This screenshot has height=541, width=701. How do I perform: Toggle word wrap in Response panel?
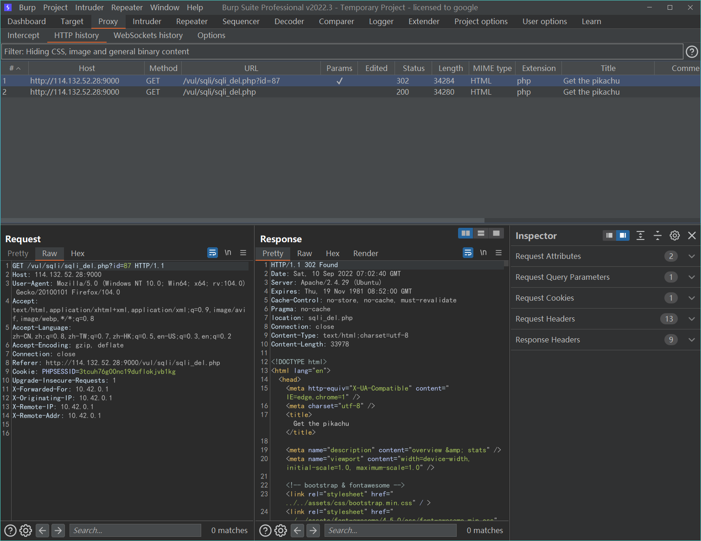[x=468, y=253]
